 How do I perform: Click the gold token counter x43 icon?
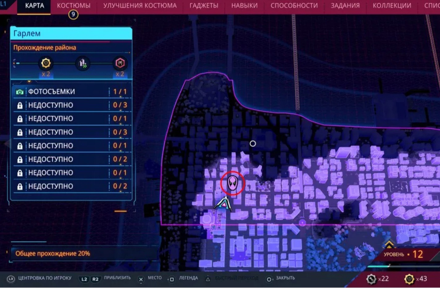coord(409,279)
